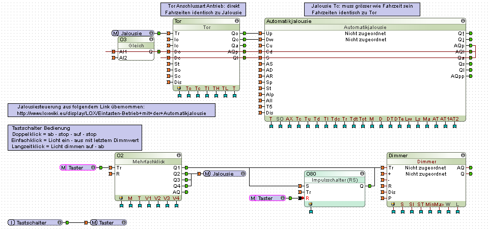This screenshot has height=229, width=488.
Task: Click the first 'Nicht zugeordnet' in Automatikjalousie
Action: point(365,33)
